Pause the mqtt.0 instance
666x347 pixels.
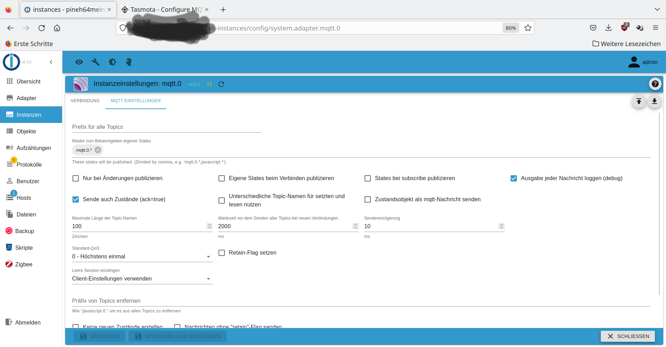click(210, 84)
